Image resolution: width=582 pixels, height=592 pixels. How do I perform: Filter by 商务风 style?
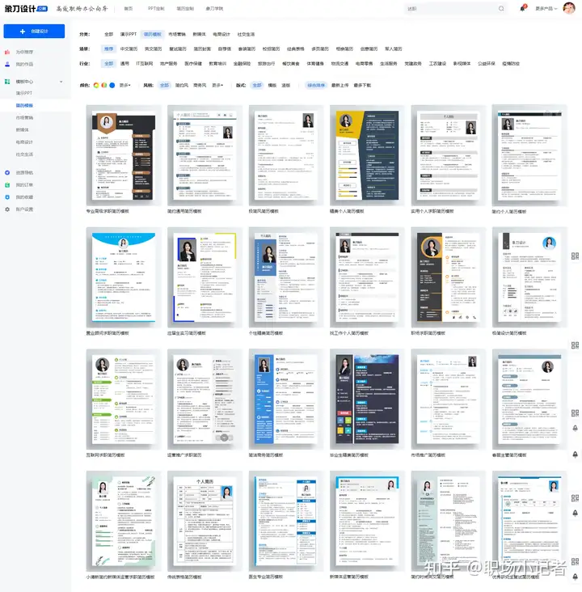pyautogui.click(x=200, y=86)
